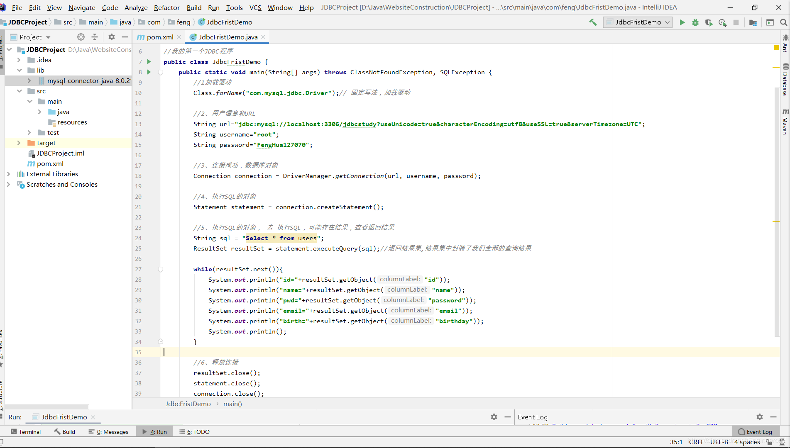
Task: Open the Refactor menu
Action: (166, 7)
